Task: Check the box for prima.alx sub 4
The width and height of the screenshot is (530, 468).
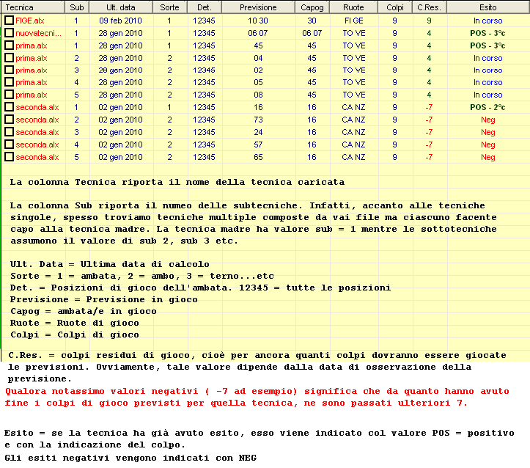Action: tap(9, 82)
